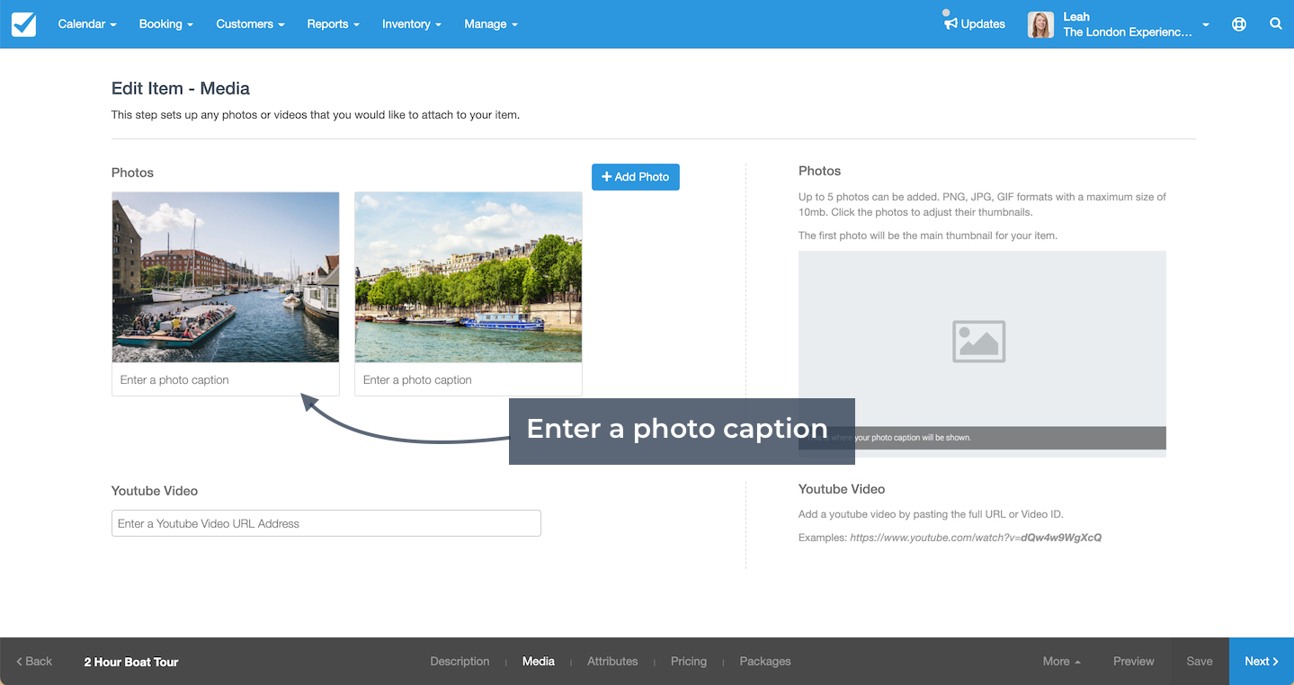Switch to the Pricing tab
This screenshot has width=1294, height=685.
pyautogui.click(x=689, y=662)
